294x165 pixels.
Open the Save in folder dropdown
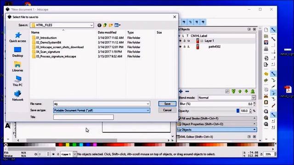[x=91, y=25]
